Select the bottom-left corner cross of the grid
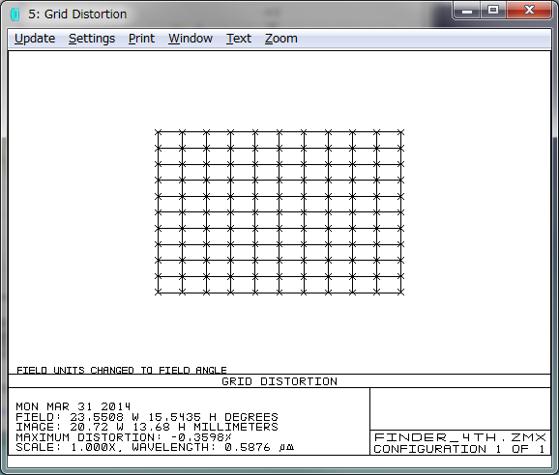 158,293
